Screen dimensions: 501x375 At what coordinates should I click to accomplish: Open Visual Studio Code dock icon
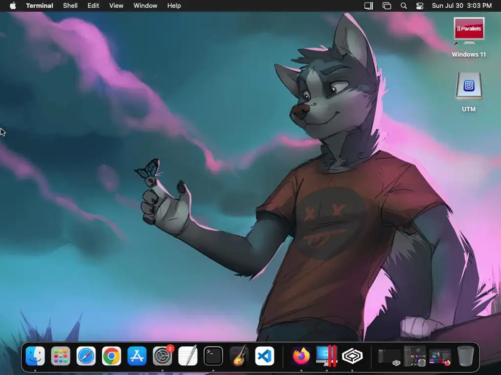pyautogui.click(x=264, y=356)
